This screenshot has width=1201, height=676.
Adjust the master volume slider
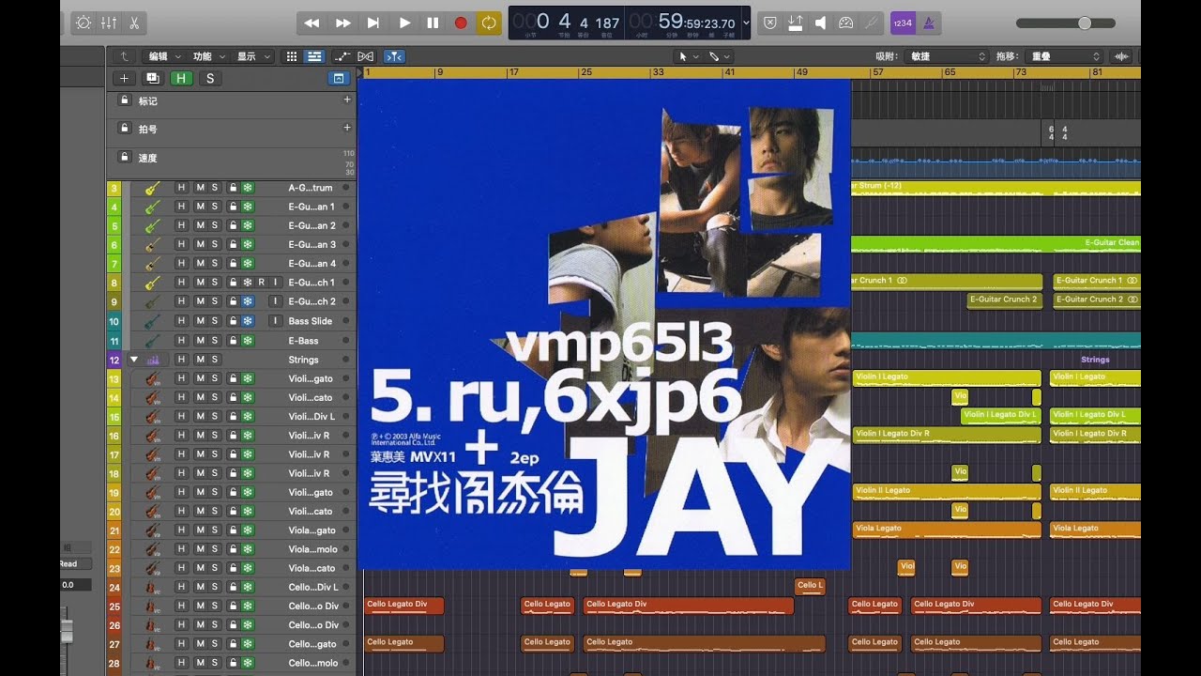click(1066, 23)
